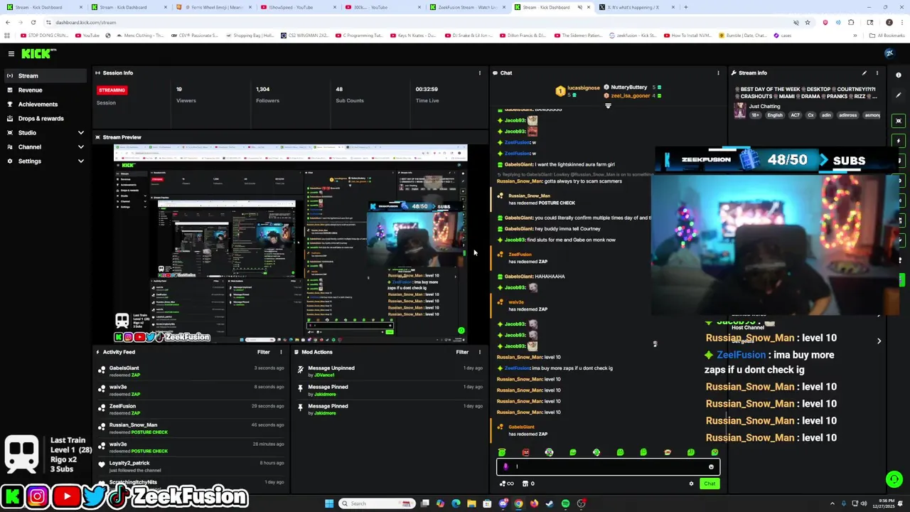
Task: Click the browser address bar
Action: tap(419, 22)
